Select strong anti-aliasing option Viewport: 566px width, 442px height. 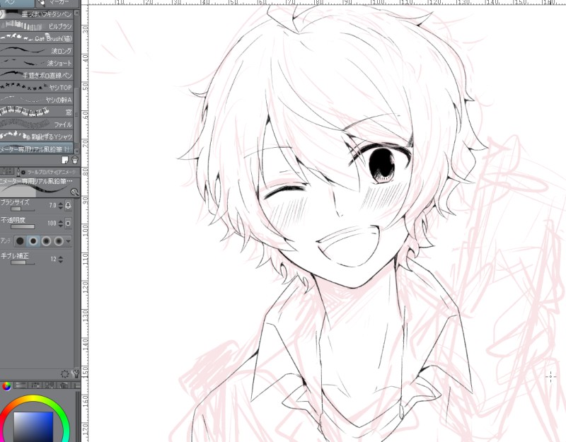point(59,241)
